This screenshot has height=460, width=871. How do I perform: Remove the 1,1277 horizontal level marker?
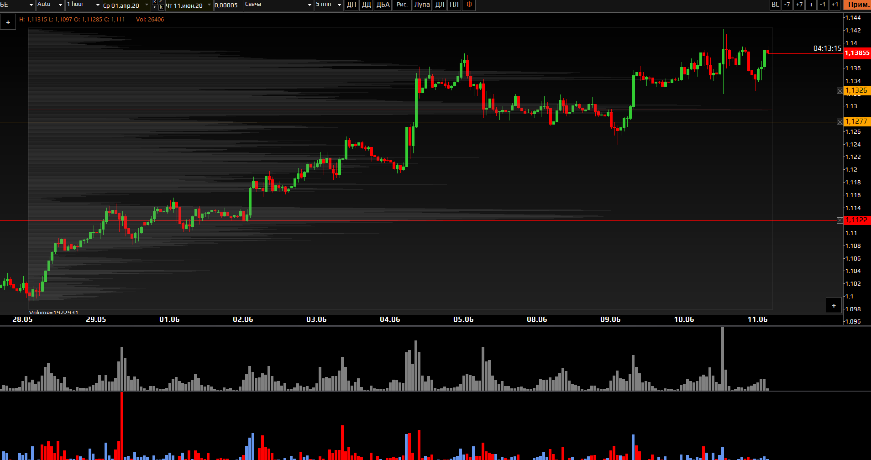point(840,122)
